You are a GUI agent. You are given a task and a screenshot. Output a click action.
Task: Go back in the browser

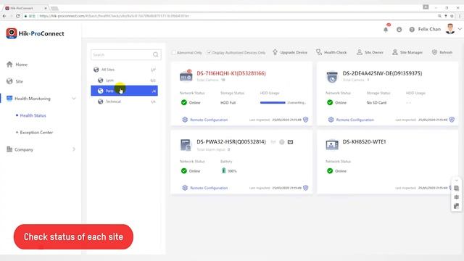pyautogui.click(x=4, y=16)
